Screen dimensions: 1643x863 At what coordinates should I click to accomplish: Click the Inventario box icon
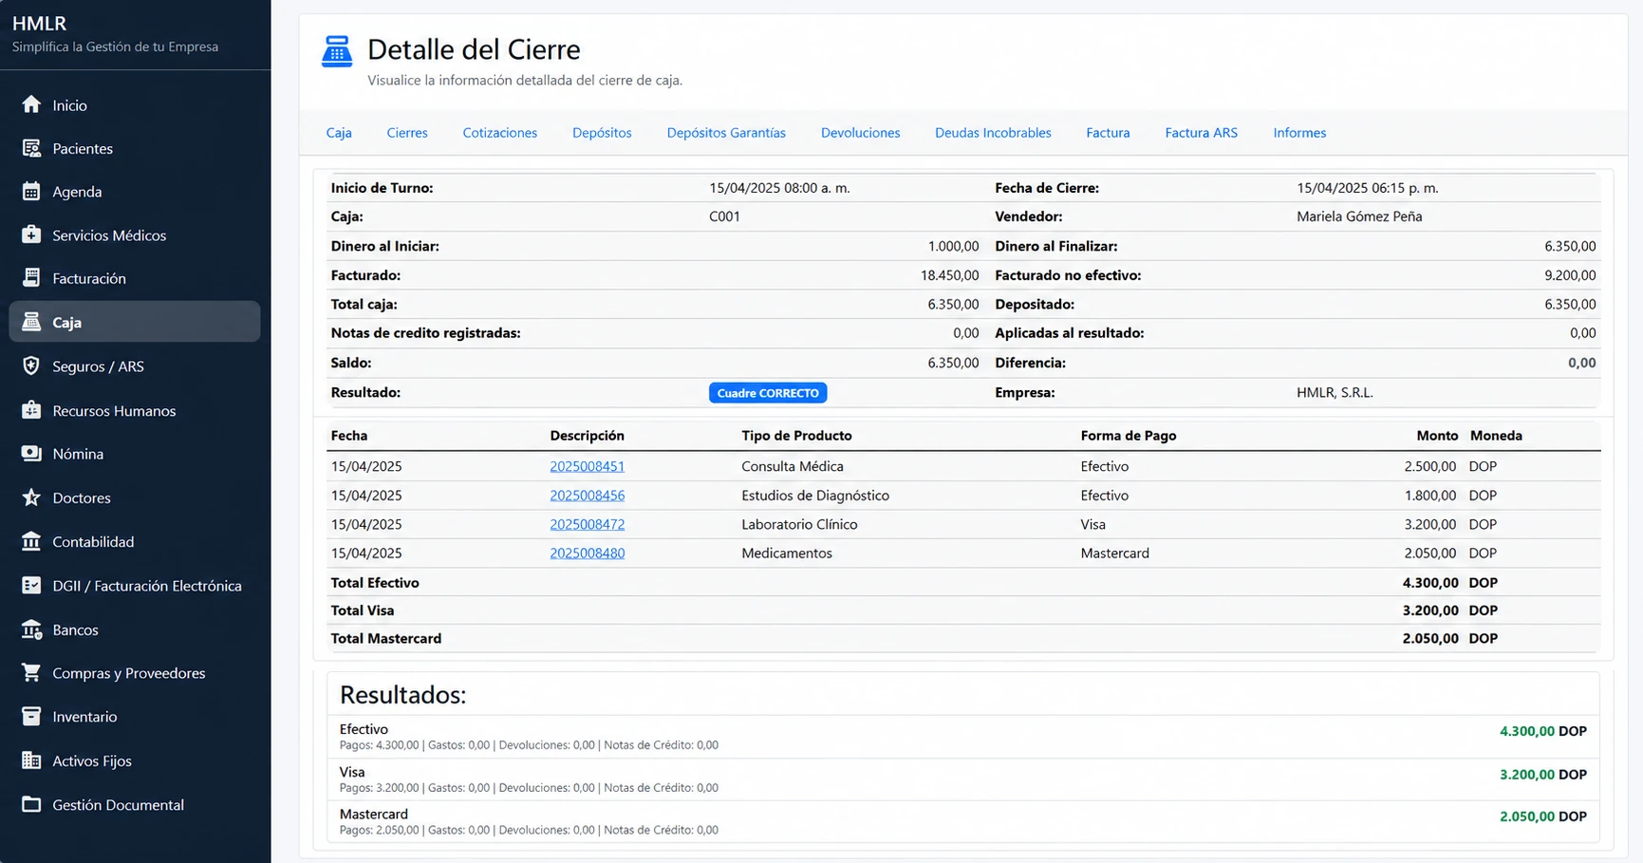point(31,717)
